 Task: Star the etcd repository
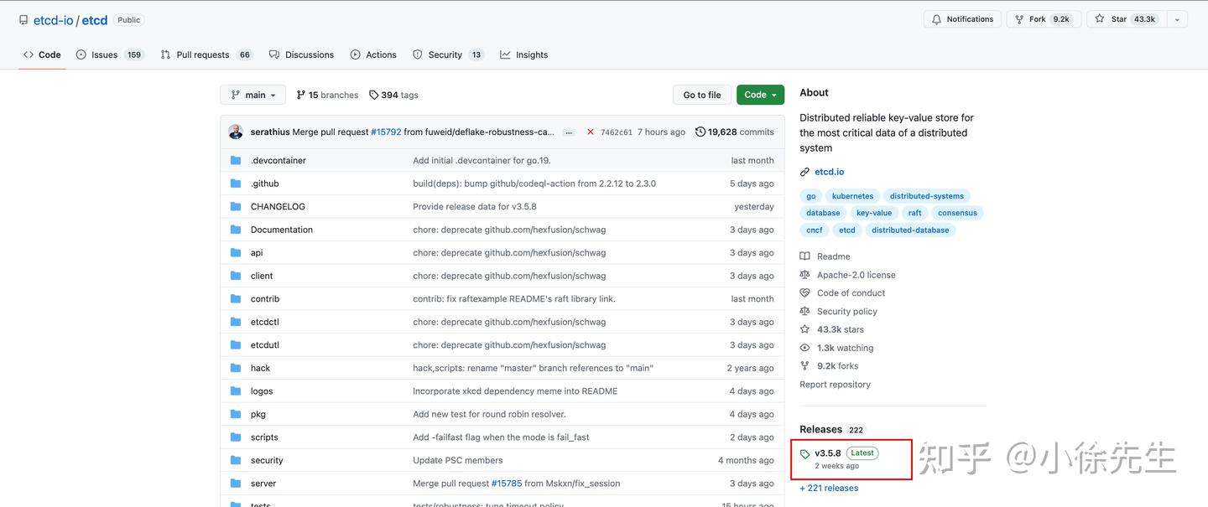[x=1119, y=19]
